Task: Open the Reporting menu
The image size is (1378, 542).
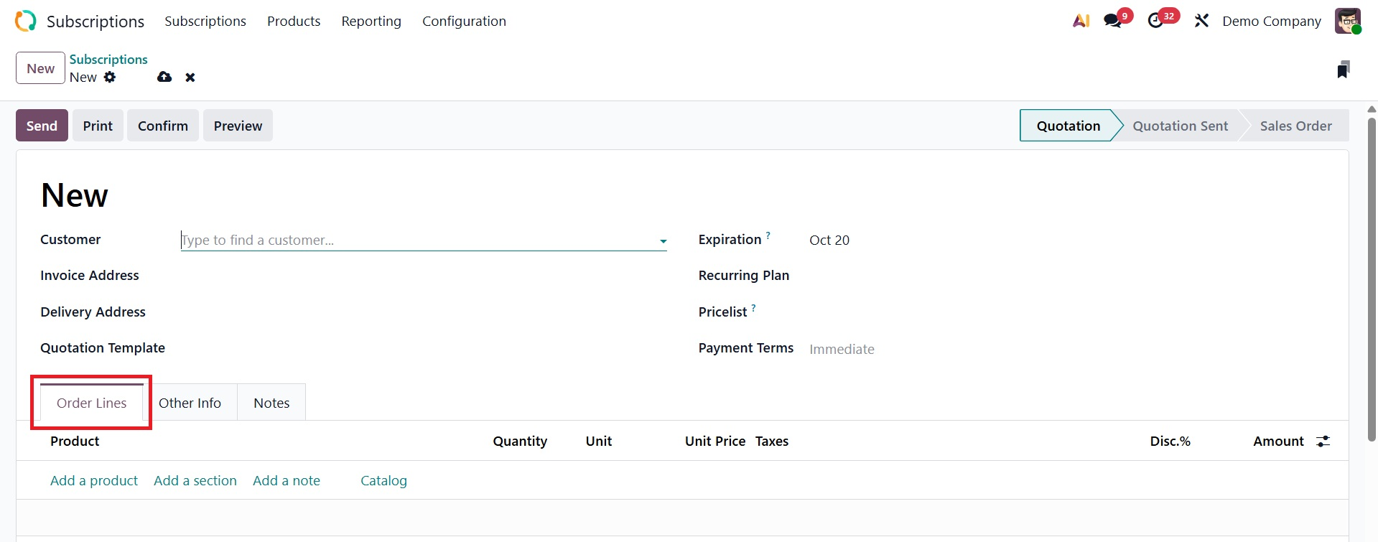Action: pos(371,22)
